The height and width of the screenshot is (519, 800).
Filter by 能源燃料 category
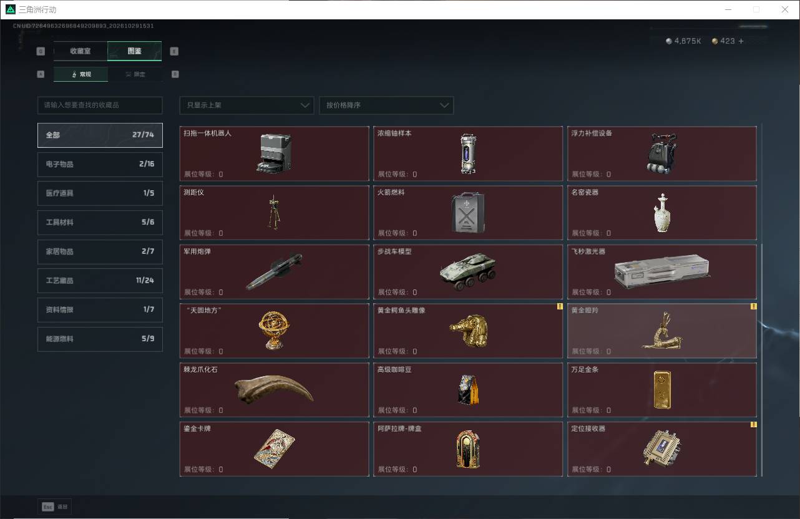[100, 339]
